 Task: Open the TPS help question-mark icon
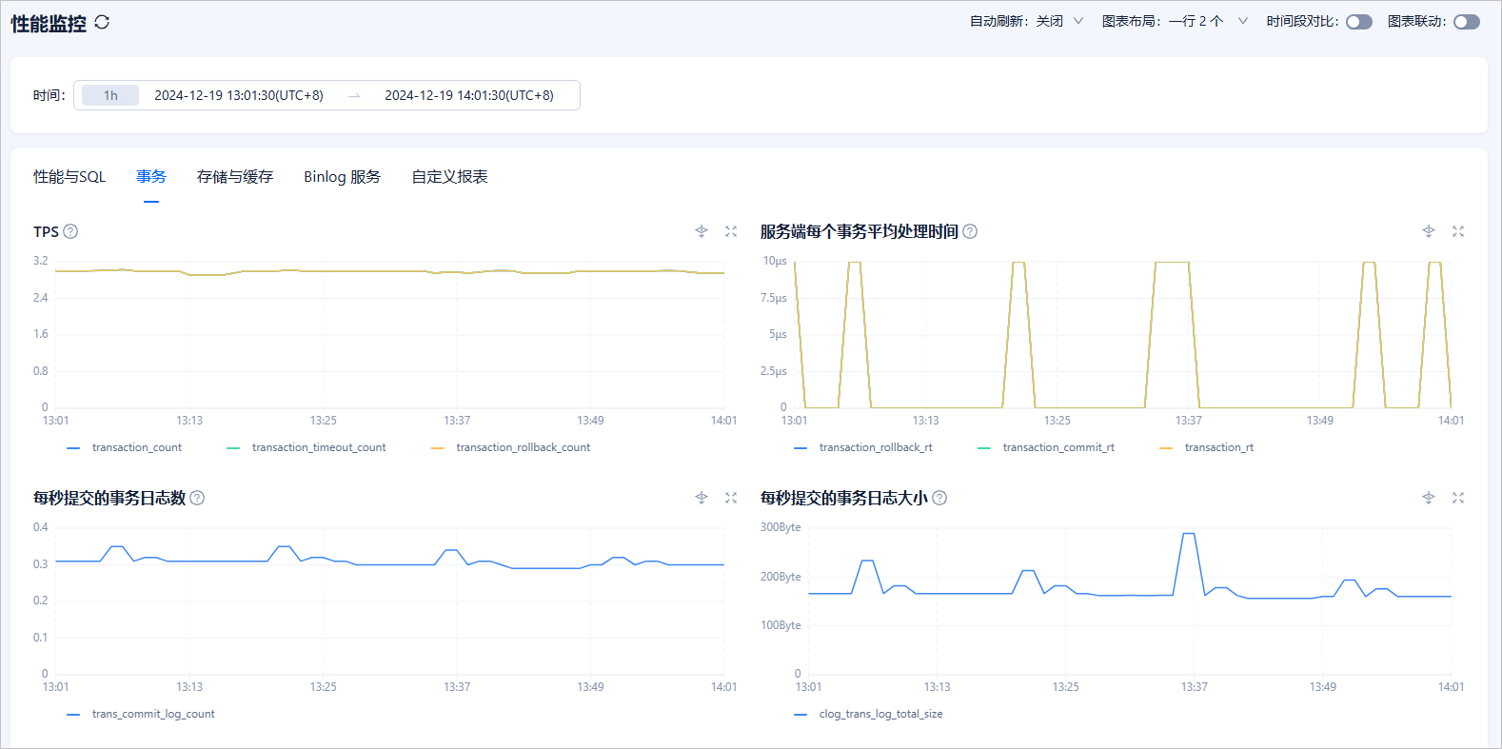click(x=70, y=231)
